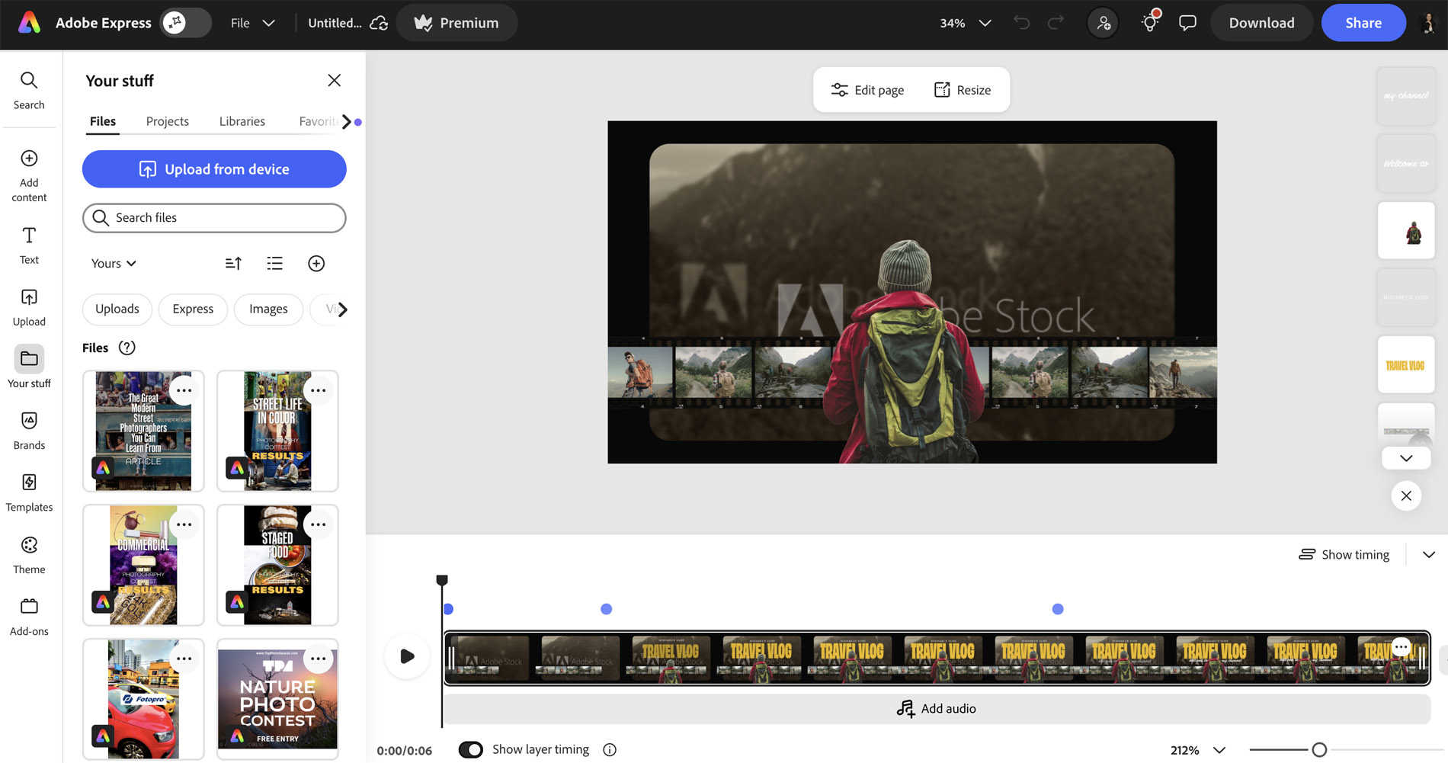Select the Text tool in sidebar
The height and width of the screenshot is (763, 1448).
pos(29,245)
